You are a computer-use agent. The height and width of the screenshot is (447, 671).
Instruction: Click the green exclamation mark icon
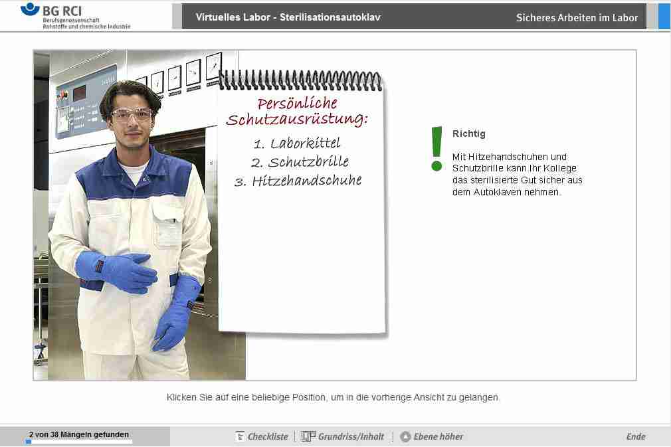pos(436,149)
